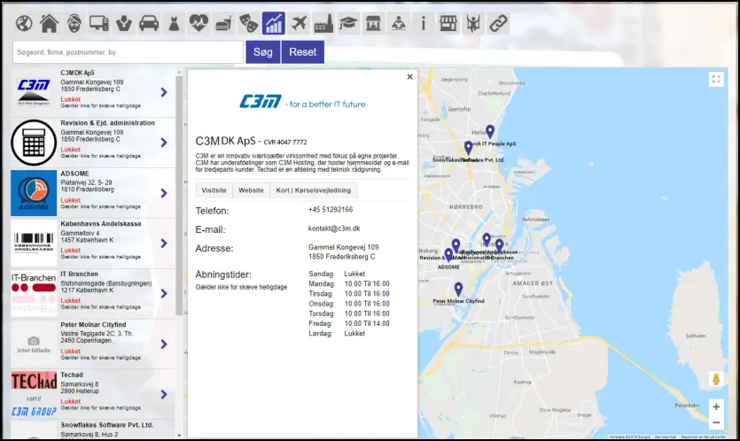Toggle fullscreen view on the map
740x441 pixels.
(x=716, y=79)
